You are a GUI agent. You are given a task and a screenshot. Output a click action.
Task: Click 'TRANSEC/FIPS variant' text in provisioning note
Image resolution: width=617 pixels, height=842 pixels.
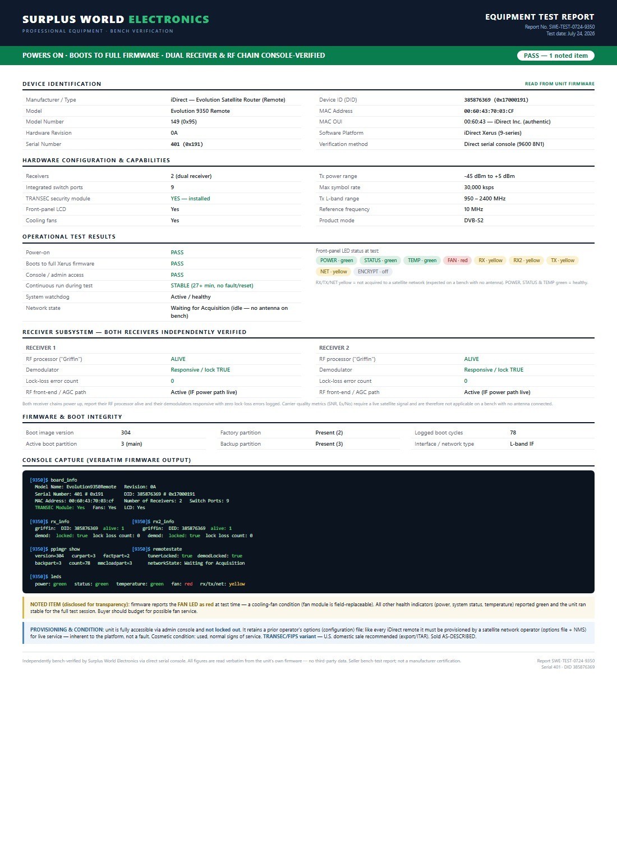click(289, 637)
